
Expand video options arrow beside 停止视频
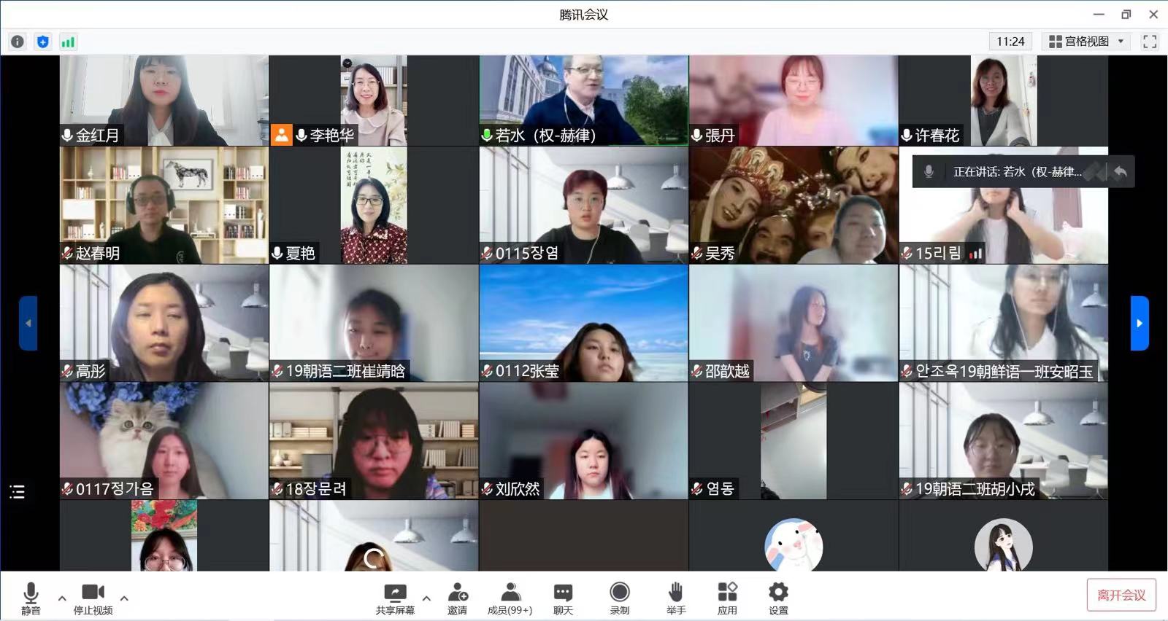pyautogui.click(x=124, y=598)
